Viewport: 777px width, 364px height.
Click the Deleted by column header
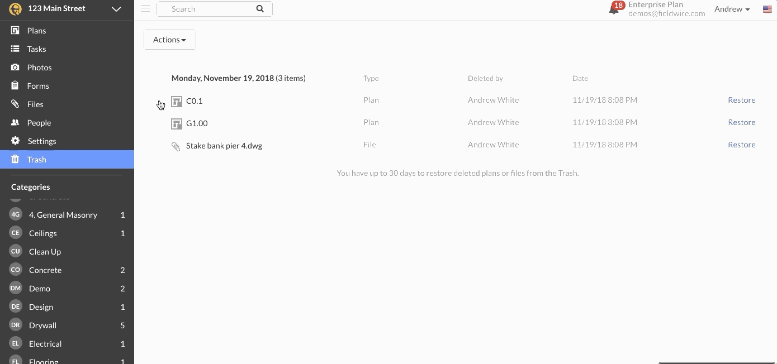(485, 78)
